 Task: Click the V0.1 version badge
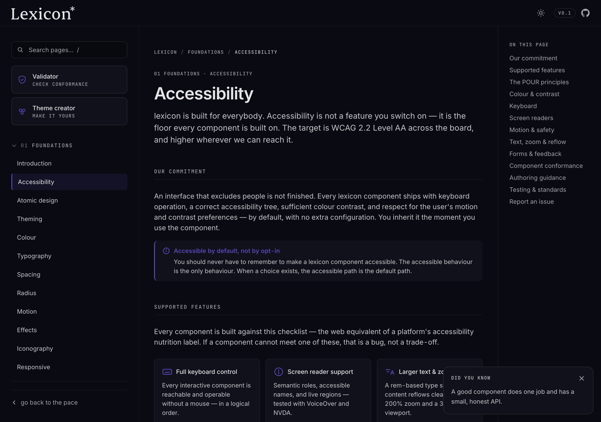click(x=565, y=13)
